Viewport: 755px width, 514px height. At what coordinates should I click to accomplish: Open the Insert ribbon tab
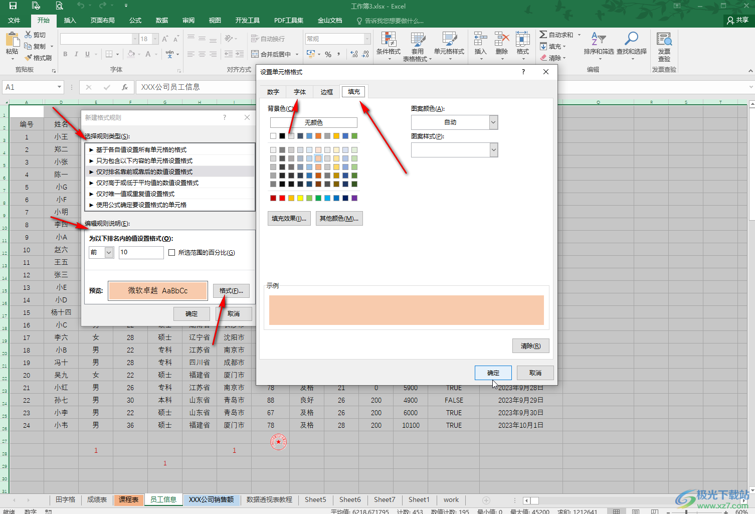tap(70, 21)
